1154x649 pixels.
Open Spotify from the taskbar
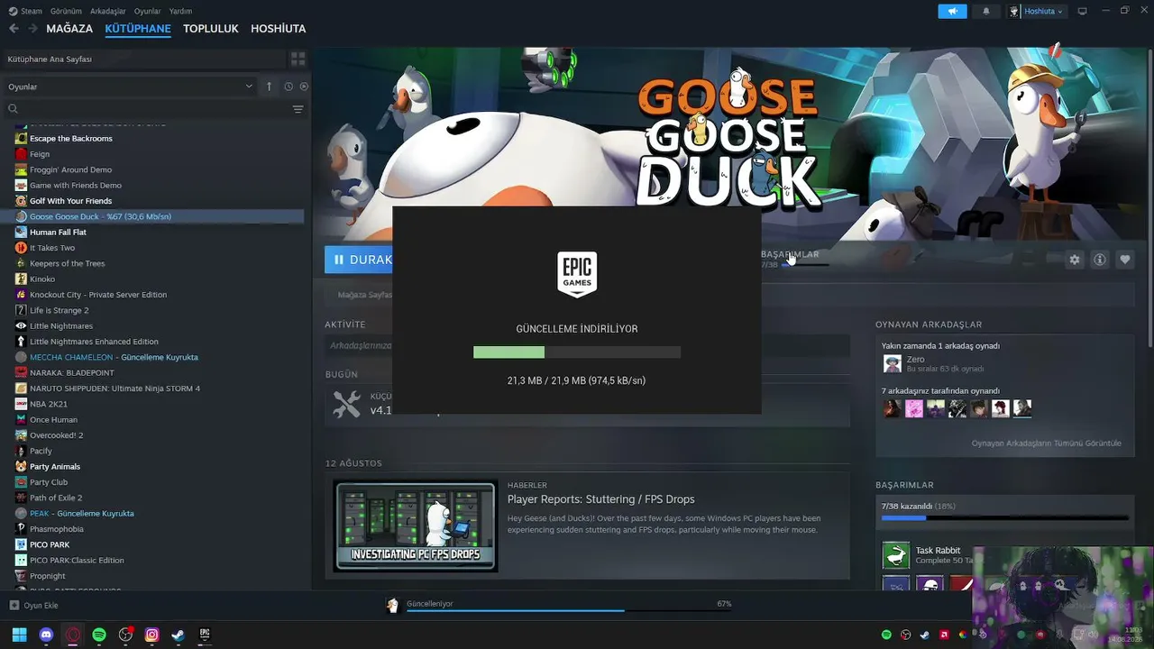[x=99, y=635]
